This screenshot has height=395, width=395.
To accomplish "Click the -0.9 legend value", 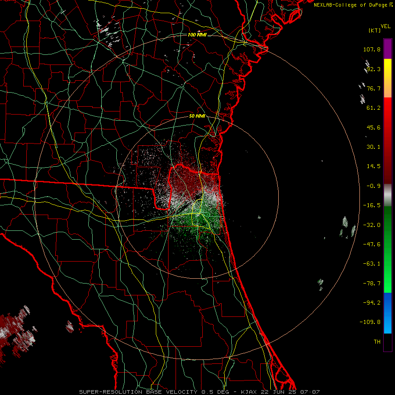I will pos(373,186).
